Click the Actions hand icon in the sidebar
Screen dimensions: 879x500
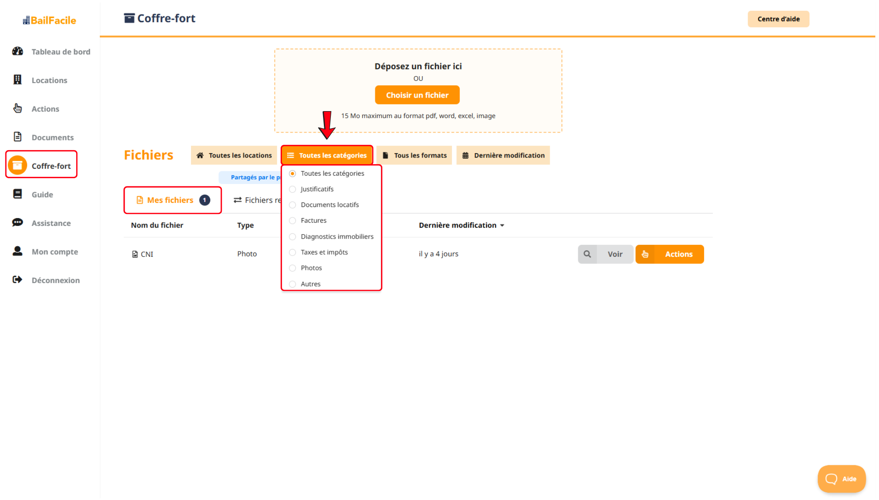(17, 109)
